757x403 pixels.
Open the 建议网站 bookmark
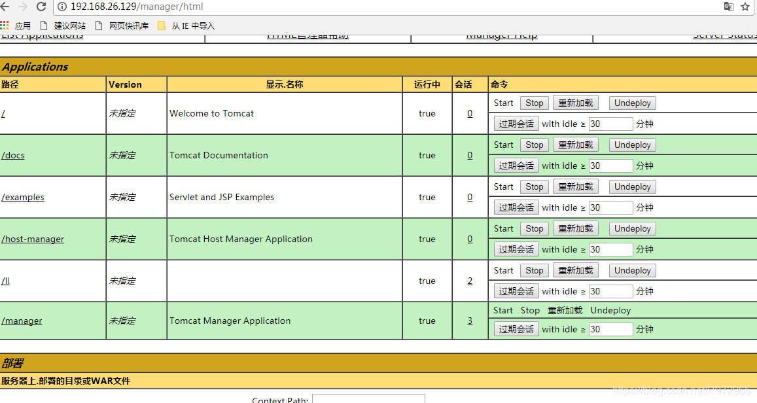coord(63,26)
